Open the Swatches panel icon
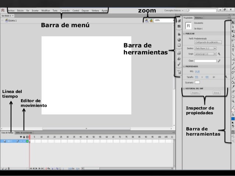 [x=179, y=26]
